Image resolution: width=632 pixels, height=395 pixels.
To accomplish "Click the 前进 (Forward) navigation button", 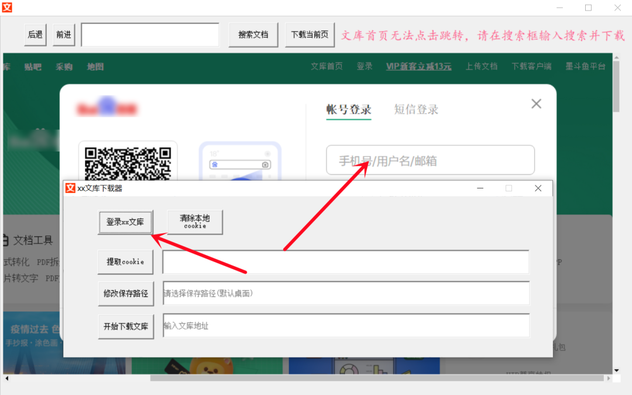I will [x=63, y=35].
